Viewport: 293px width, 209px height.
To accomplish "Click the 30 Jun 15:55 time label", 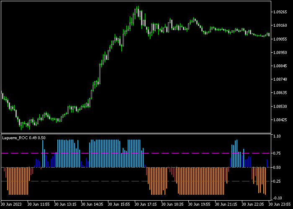I will (119, 204).
